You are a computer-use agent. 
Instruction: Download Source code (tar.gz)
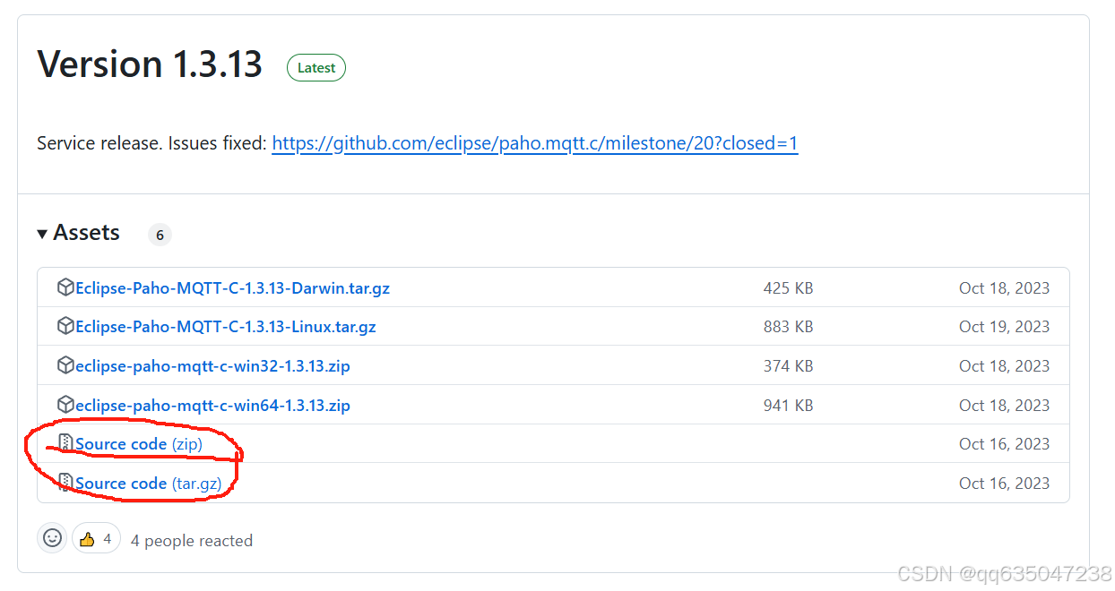[x=148, y=484]
